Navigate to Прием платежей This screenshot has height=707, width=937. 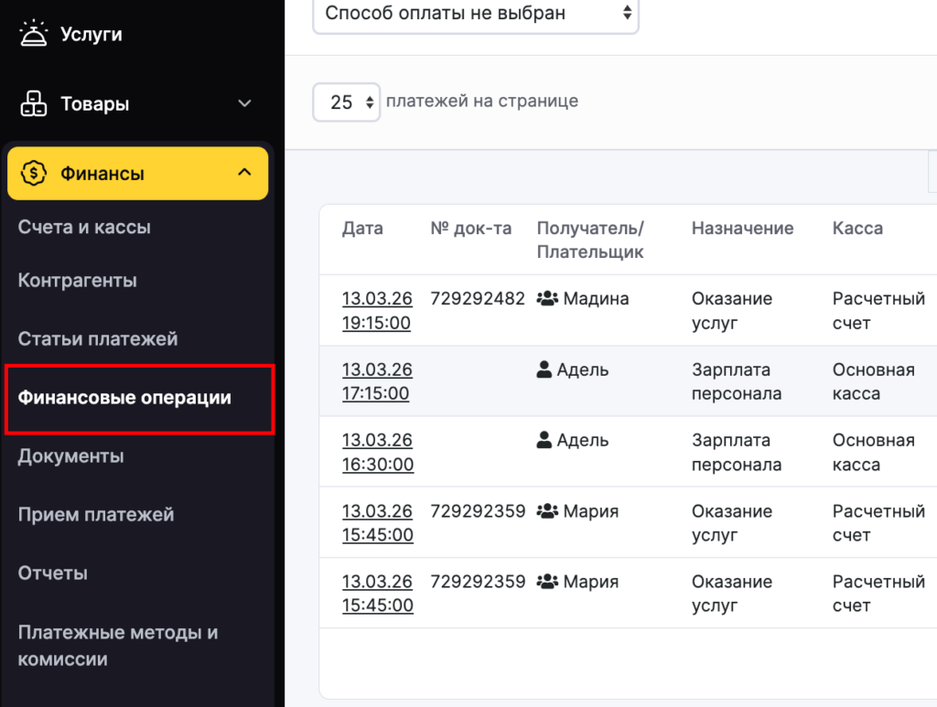[x=96, y=514]
